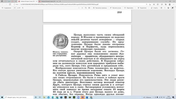The height and width of the screenshot is (99, 176).
Task: Click the zoom magnifier in address bar
Action: (x=147, y=4)
